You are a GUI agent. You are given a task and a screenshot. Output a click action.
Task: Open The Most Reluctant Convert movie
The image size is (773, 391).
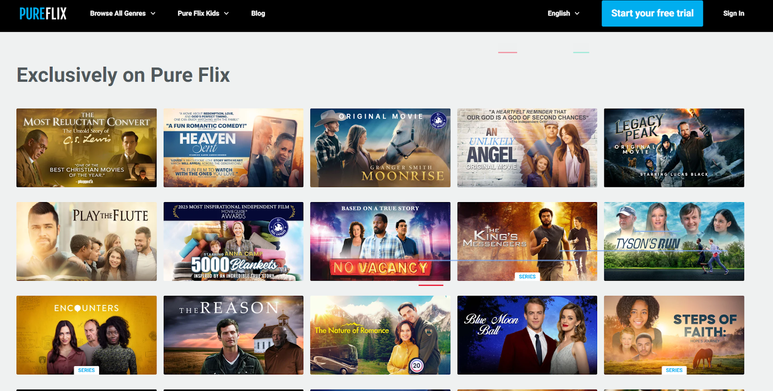click(86, 148)
